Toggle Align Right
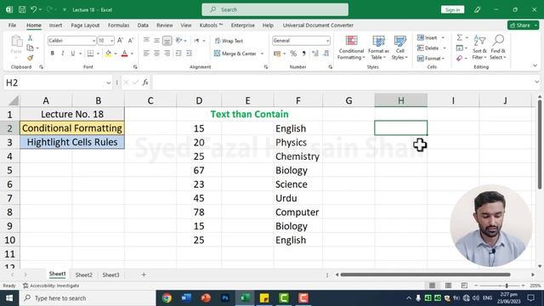 click(167, 54)
